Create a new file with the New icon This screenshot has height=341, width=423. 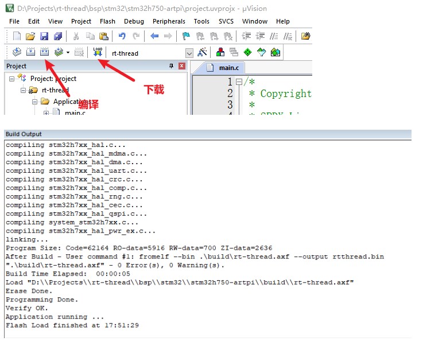(x=17, y=36)
